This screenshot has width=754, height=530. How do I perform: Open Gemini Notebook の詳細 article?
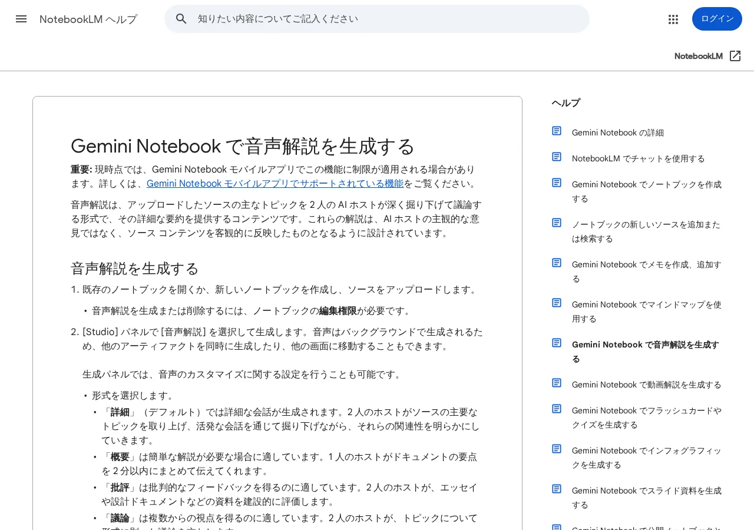point(618,132)
